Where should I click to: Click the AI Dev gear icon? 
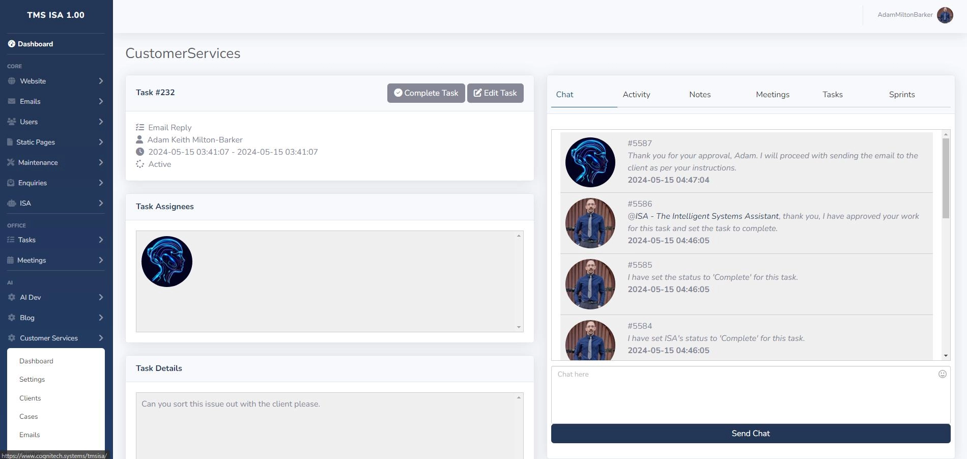(x=12, y=297)
